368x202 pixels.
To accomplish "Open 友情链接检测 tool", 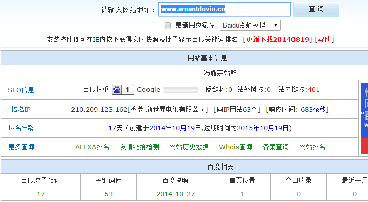I will (x=139, y=147).
